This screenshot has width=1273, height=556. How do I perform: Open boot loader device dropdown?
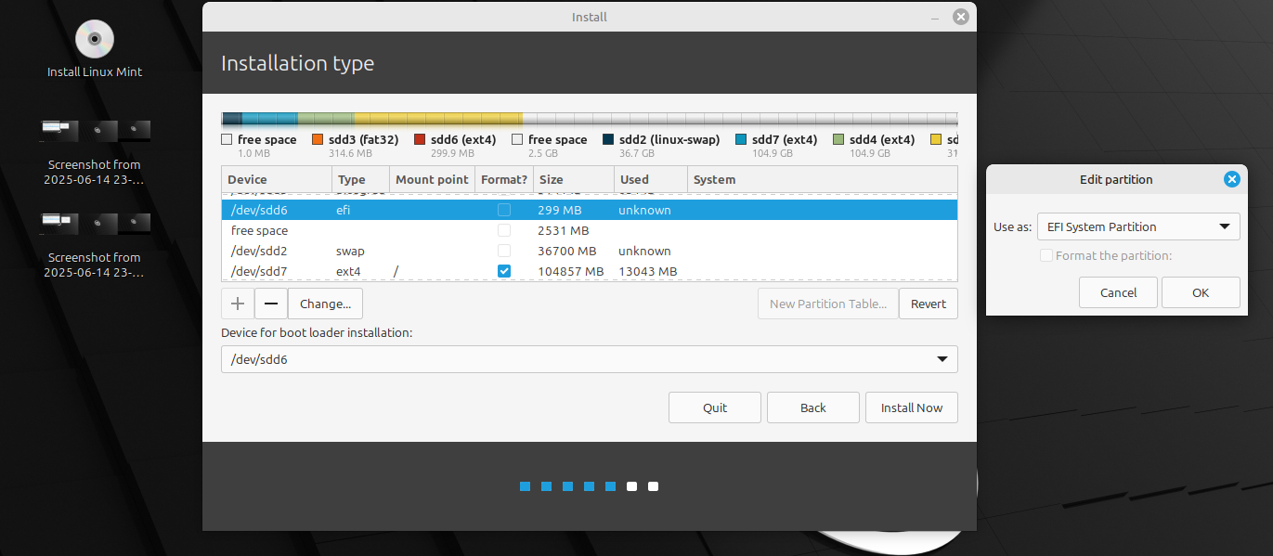click(590, 359)
